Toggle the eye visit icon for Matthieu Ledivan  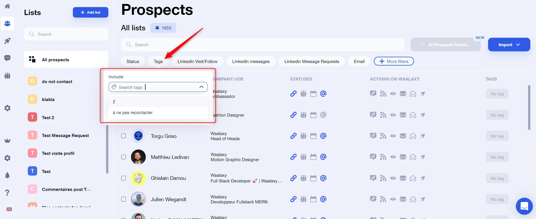pos(393,157)
